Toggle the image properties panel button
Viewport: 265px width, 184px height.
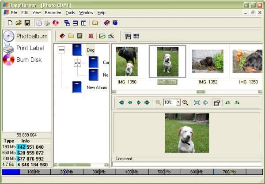pos(216,102)
